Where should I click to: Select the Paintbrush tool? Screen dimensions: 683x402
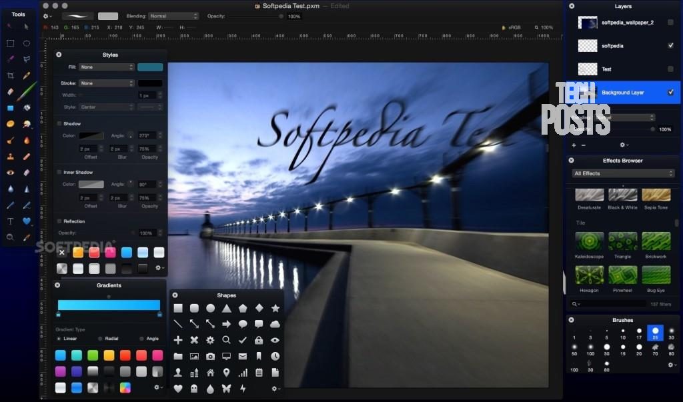click(27, 91)
